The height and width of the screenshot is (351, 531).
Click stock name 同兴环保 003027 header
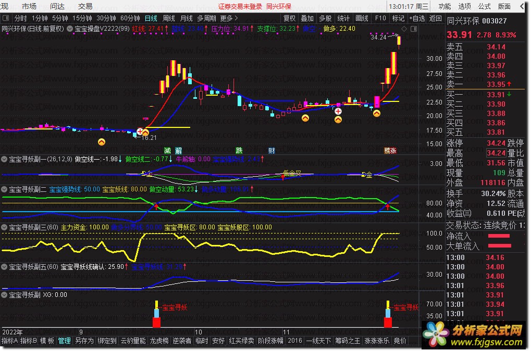pyautogui.click(x=477, y=21)
